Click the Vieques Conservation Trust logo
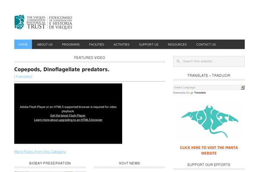Image resolution: width=259 pixels, height=172 pixels. [x=43, y=22]
